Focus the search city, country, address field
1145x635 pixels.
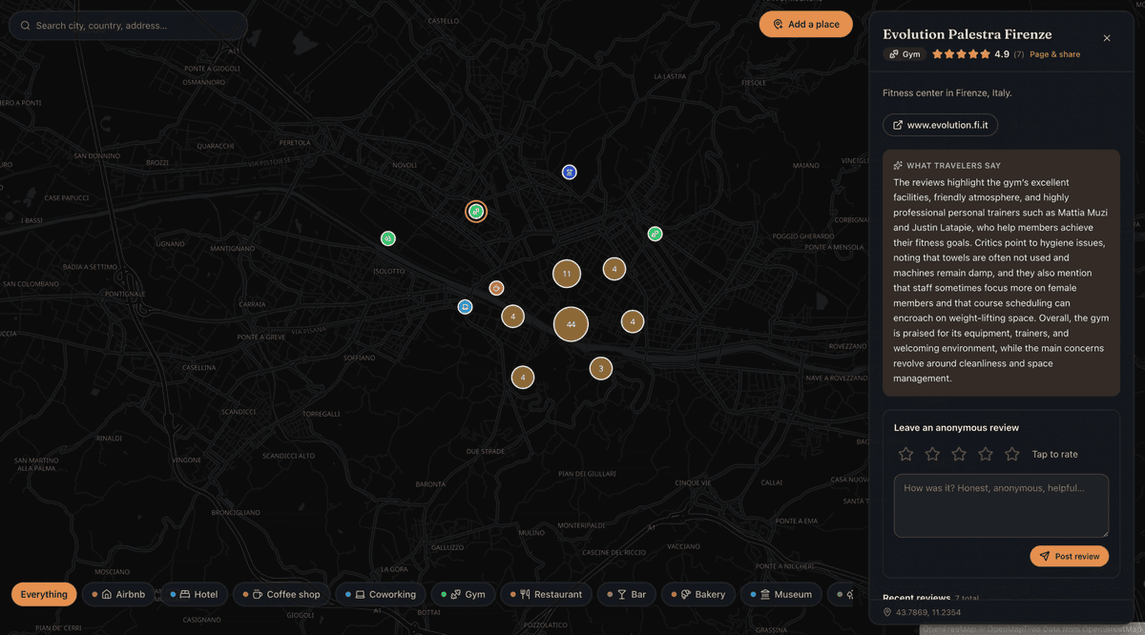(x=128, y=26)
